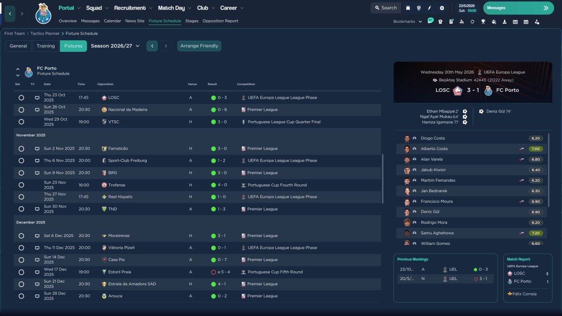Click the last person shortcut icon in bookmarks bar
562x316 pixels.
537,22
